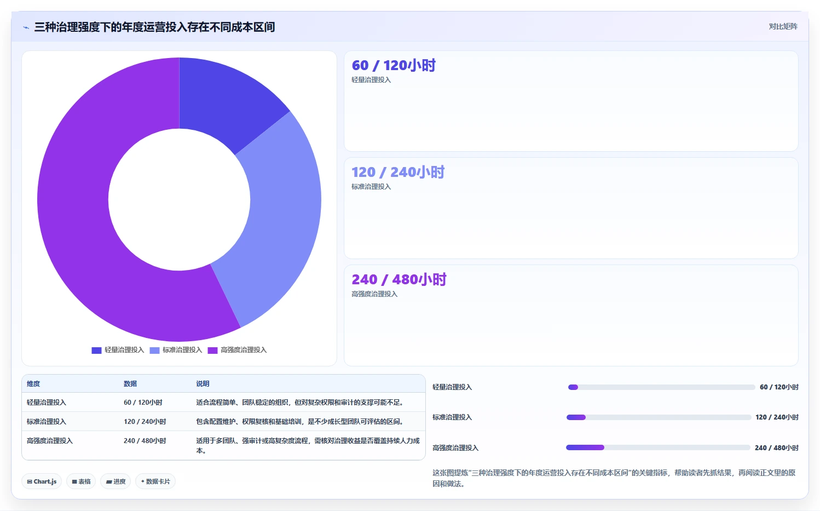Image resolution: width=820 pixels, height=511 pixels.
Task: Select table cell 轻量治理投入
Action: point(47,403)
